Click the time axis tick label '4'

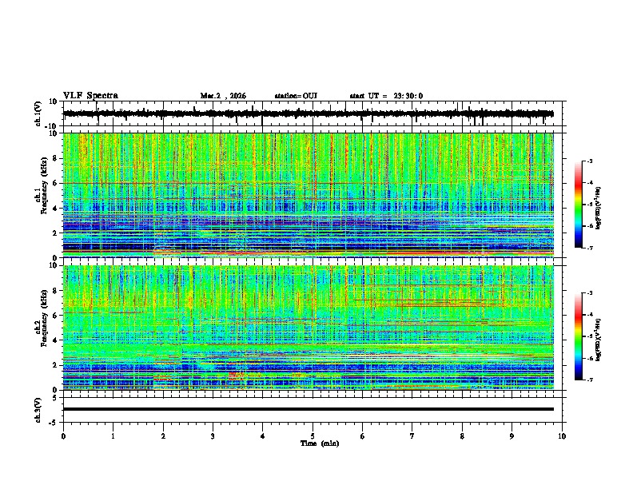[263, 436]
